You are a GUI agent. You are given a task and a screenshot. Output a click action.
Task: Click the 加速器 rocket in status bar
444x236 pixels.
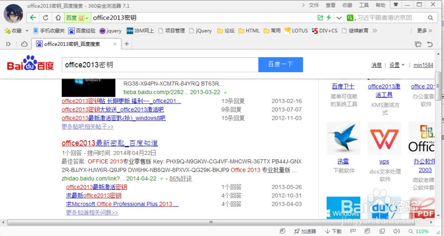pyautogui.click(x=305, y=231)
